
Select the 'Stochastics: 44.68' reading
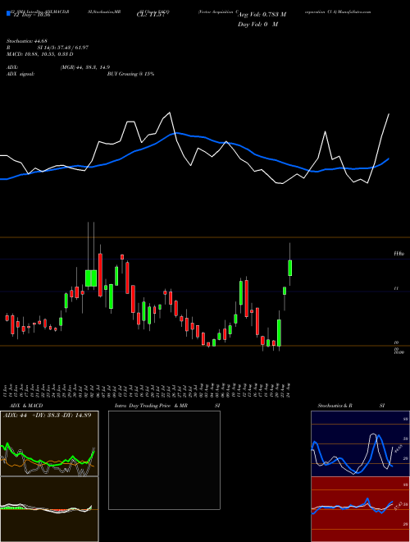point(27,41)
